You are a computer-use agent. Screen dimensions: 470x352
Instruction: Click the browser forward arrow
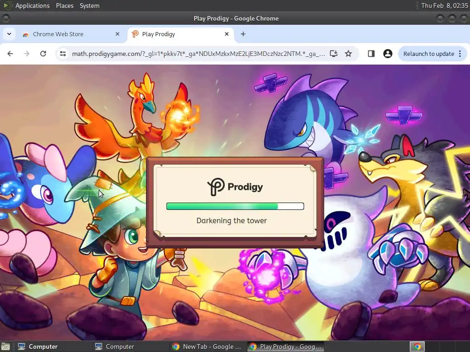pos(26,54)
